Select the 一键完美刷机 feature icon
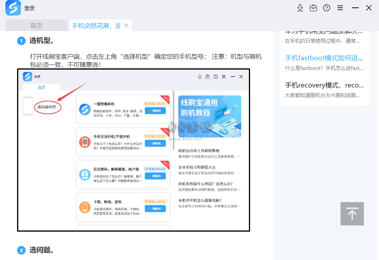Screen dimensions: 379x260 point(85,108)
